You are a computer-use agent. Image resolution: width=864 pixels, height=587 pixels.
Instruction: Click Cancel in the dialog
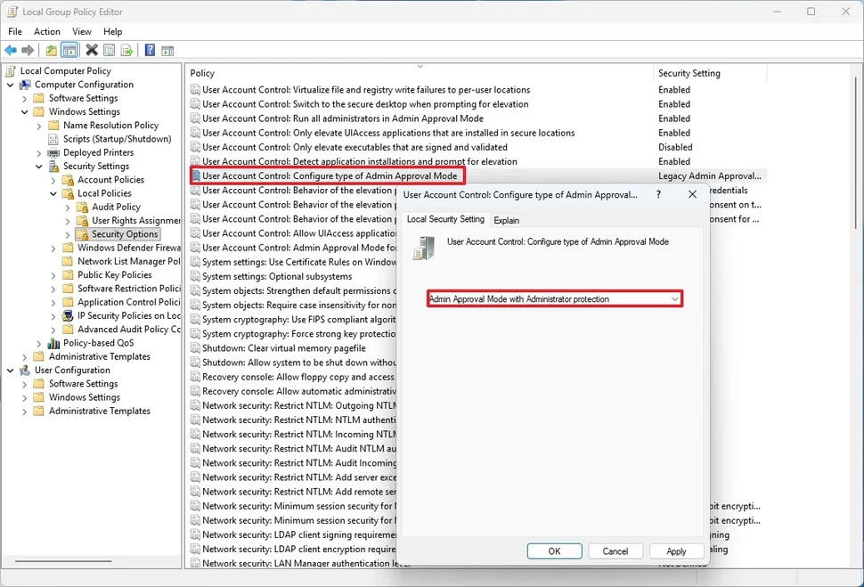(x=615, y=550)
